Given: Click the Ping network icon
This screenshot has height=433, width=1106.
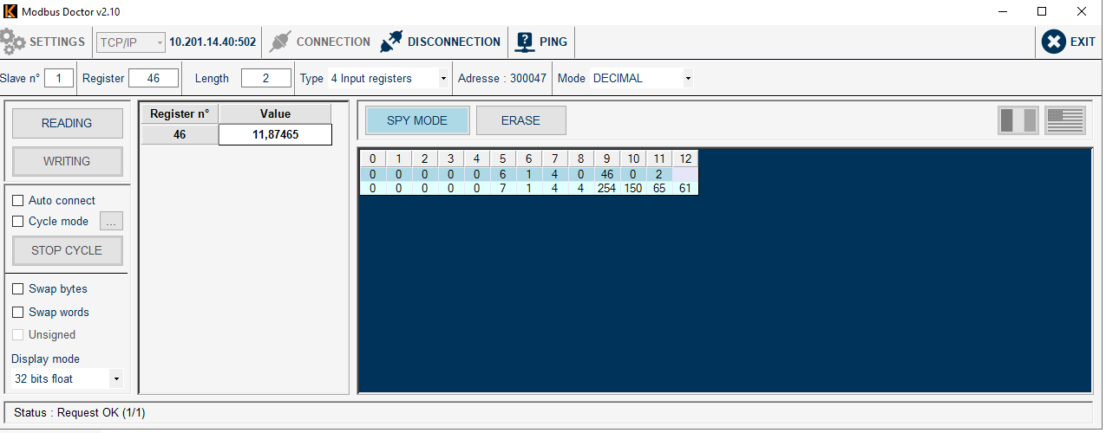Looking at the screenshot, I should tap(525, 42).
